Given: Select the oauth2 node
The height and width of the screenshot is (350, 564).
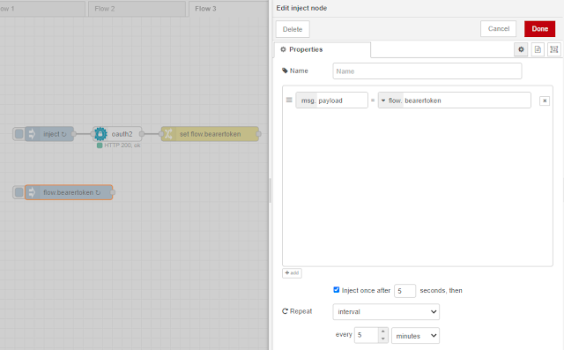Looking at the screenshot, I should pyautogui.click(x=117, y=134).
